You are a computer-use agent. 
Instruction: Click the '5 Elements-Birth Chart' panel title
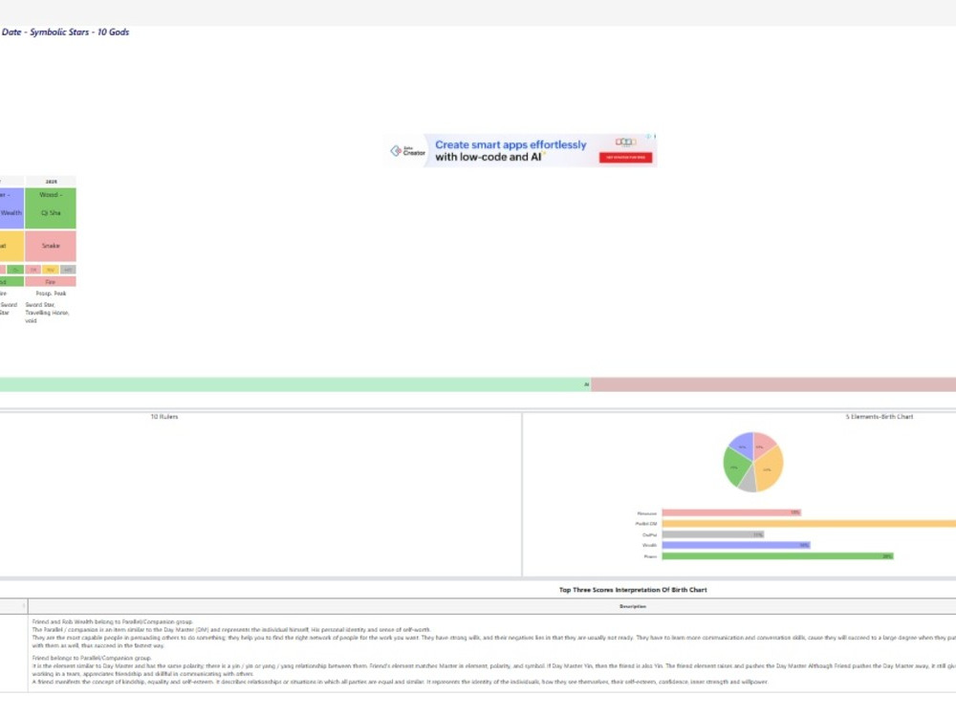pyautogui.click(x=880, y=417)
